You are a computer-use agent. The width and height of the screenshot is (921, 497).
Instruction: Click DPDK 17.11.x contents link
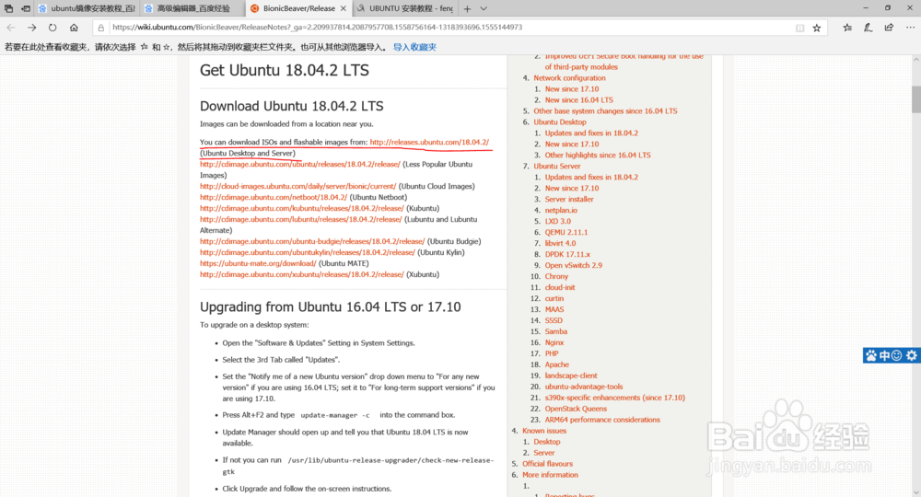click(567, 255)
